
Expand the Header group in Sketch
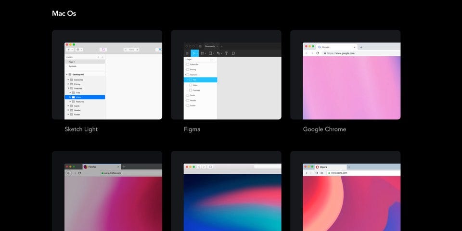68,110
